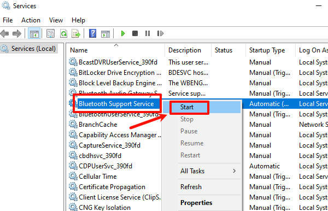The height and width of the screenshot is (211, 328).
Task: Click the 'BDESVC hos...' description cell
Action: pos(188,73)
